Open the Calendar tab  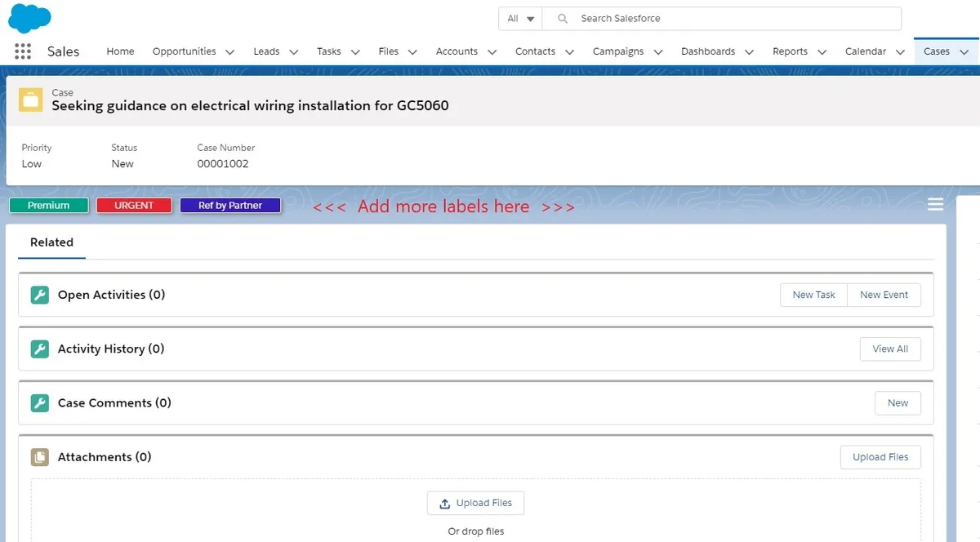pos(866,51)
